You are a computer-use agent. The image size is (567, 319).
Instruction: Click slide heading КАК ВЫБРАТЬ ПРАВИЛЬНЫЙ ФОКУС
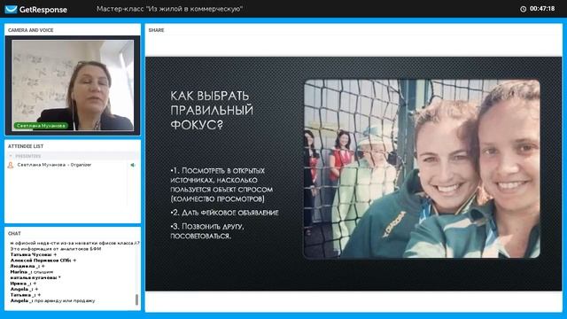pyautogui.click(x=212, y=110)
